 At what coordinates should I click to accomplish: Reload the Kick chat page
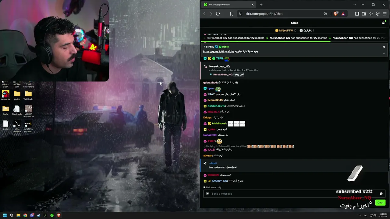[218, 14]
